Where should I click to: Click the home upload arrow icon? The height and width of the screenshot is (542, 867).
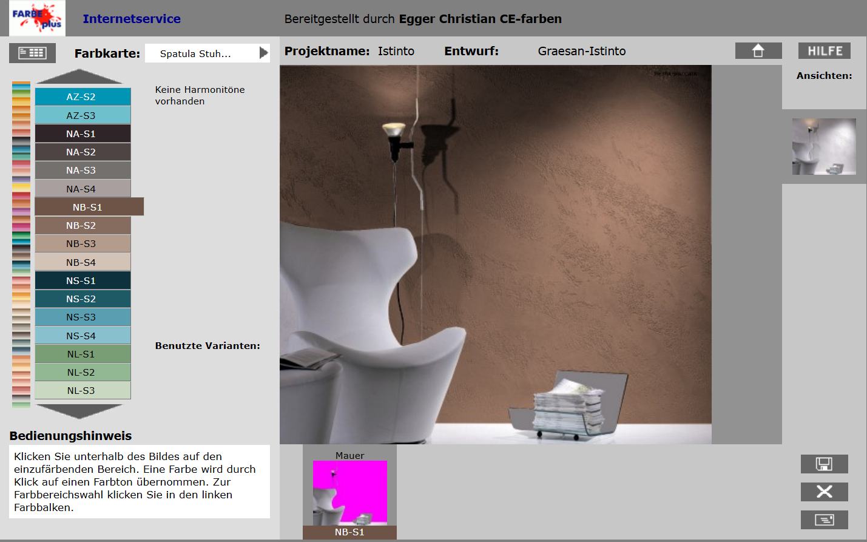tap(758, 51)
